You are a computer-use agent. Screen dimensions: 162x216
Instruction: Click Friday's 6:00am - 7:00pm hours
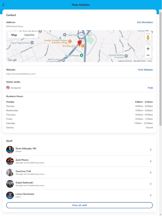[144, 119]
